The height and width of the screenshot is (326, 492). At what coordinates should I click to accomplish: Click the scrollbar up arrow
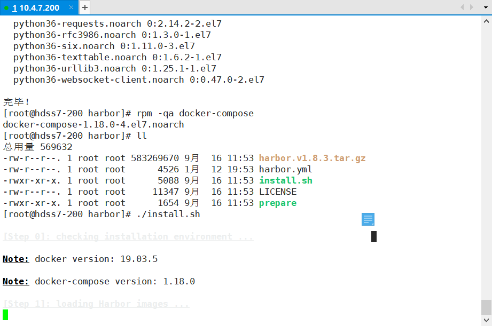click(x=486, y=20)
